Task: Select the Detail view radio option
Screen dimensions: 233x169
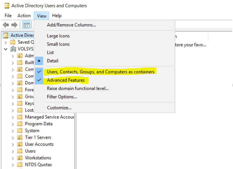Action: 52,61
